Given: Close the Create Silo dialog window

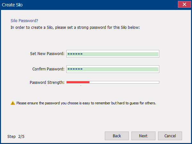Looking at the screenshot, I should coord(184,4).
